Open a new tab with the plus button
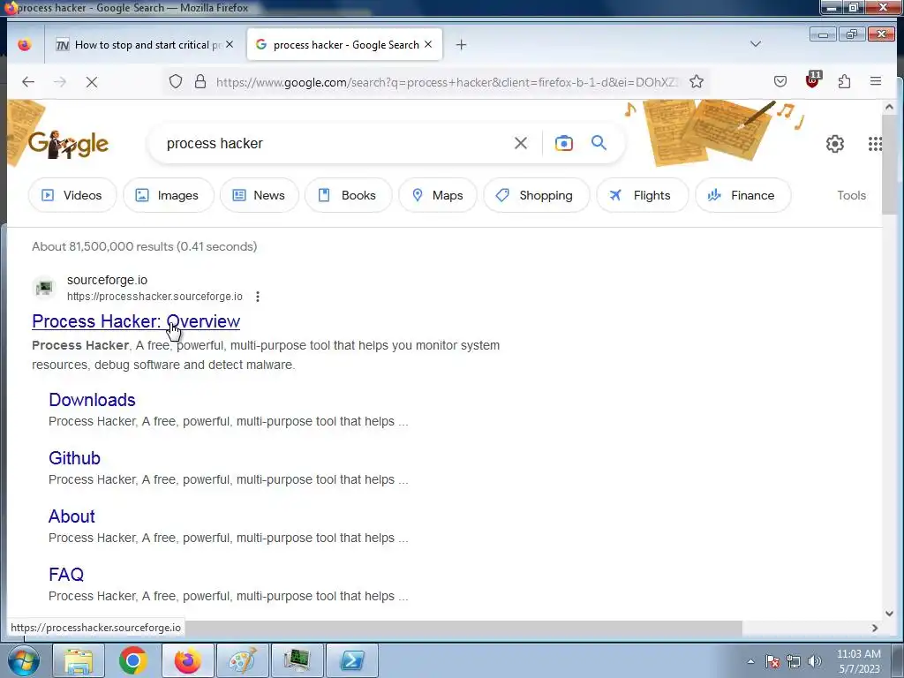This screenshot has width=904, height=678. (461, 44)
